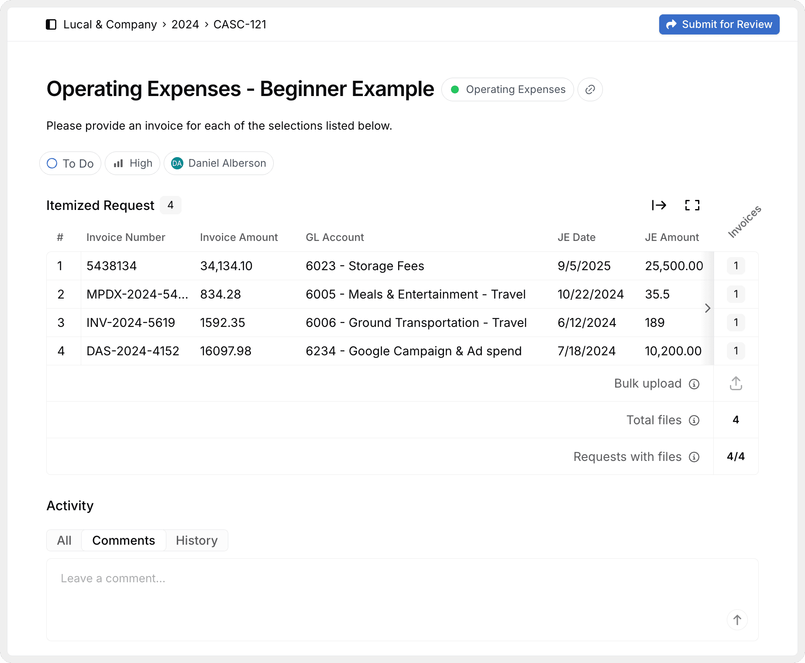The width and height of the screenshot is (805, 663).
Task: Switch to the History tab
Action: pyautogui.click(x=196, y=540)
